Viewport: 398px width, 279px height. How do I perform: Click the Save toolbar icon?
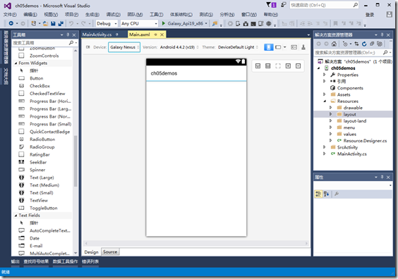tap(53, 23)
